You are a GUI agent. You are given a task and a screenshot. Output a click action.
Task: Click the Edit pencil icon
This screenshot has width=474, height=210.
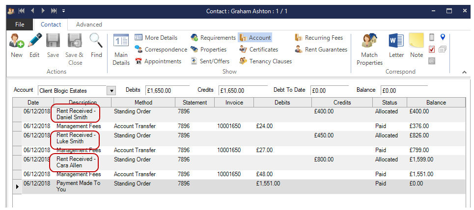pyautogui.click(x=34, y=45)
